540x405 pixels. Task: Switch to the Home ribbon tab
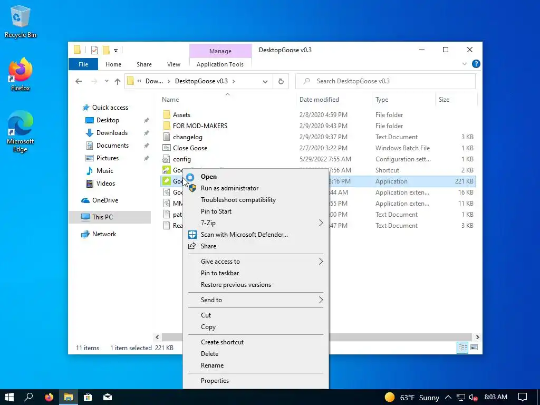113,64
